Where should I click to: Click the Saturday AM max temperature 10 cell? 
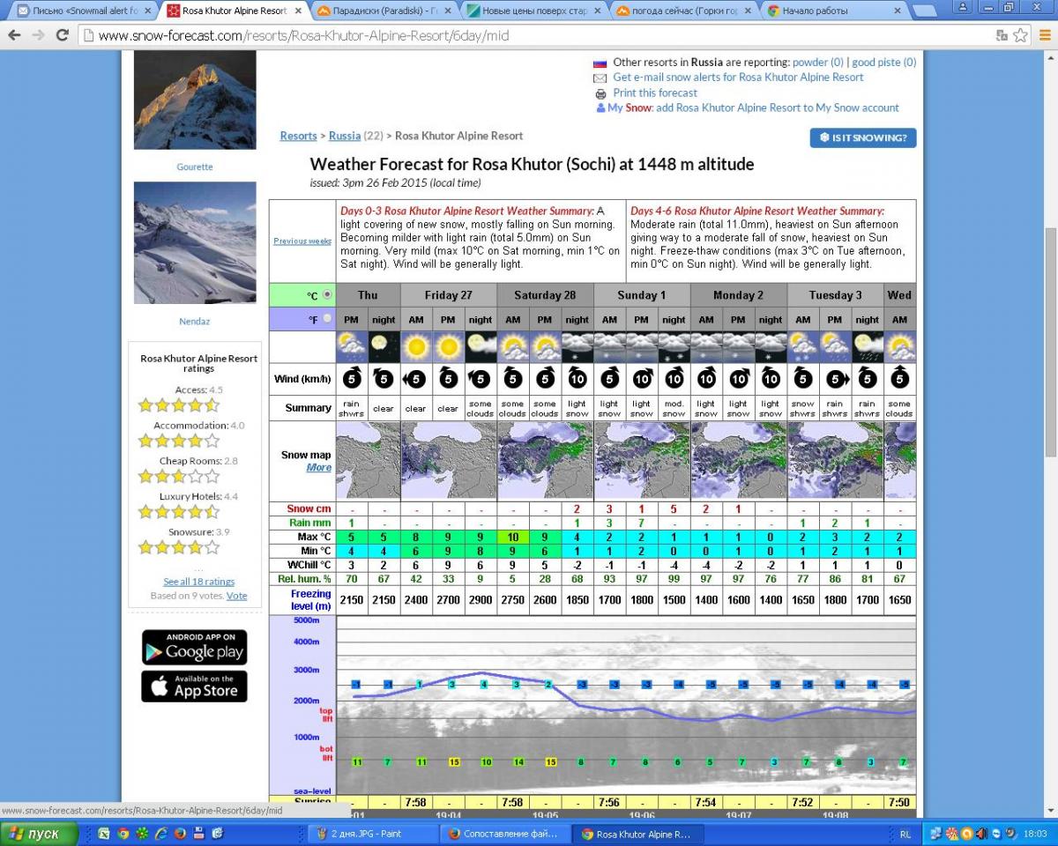point(513,537)
